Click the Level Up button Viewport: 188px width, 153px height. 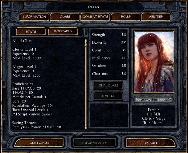coord(108,96)
